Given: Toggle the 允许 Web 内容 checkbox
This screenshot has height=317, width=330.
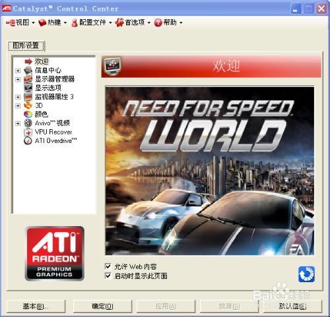Looking at the screenshot, I should 108,266.
